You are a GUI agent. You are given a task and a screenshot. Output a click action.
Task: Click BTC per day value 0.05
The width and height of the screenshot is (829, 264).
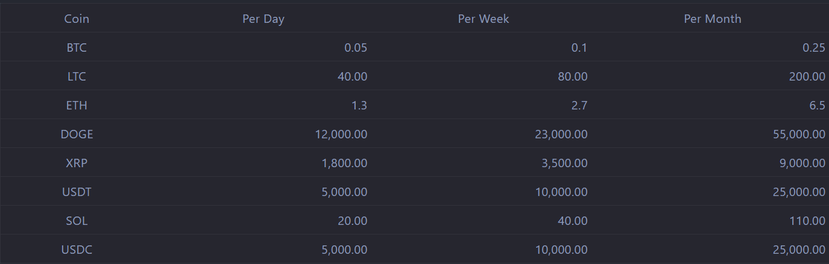tap(356, 48)
